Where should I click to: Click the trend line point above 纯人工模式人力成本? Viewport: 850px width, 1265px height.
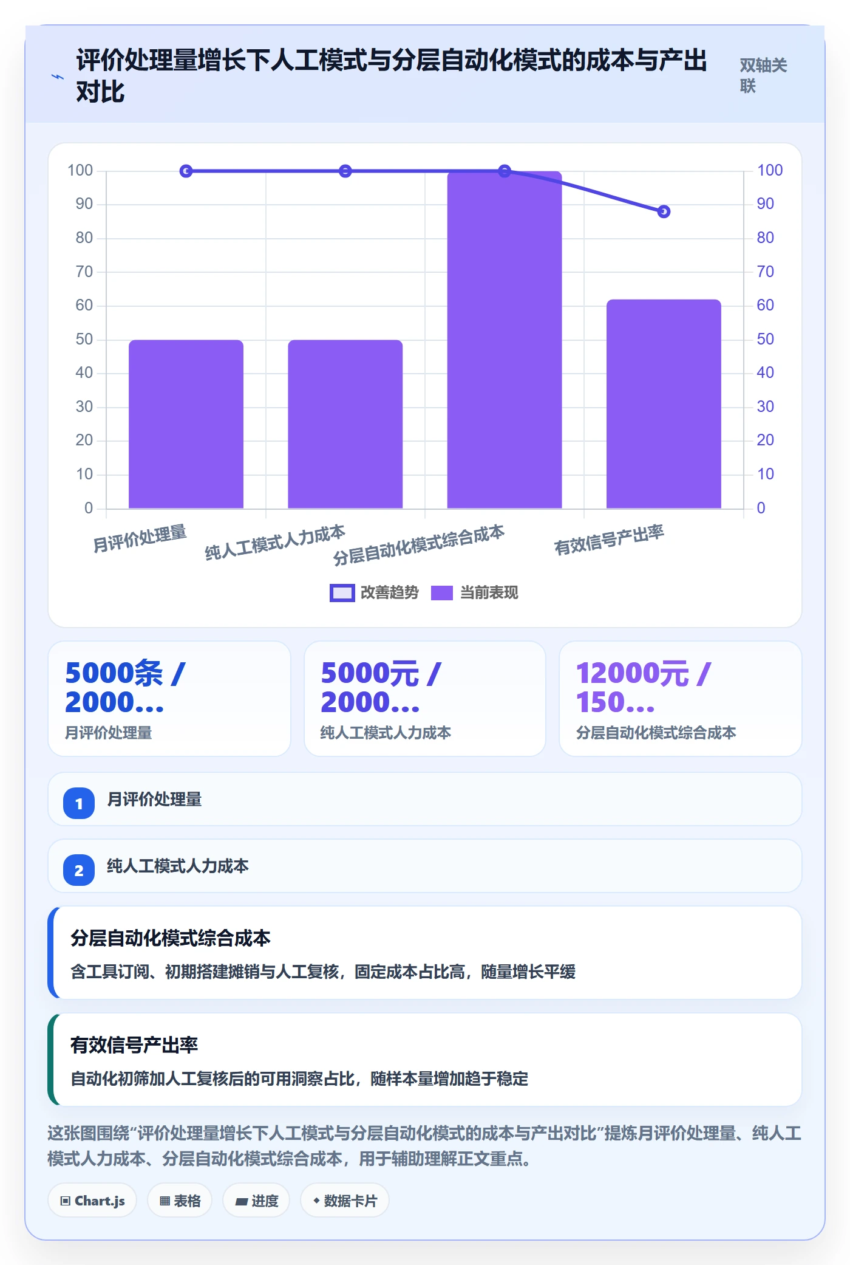coord(345,171)
